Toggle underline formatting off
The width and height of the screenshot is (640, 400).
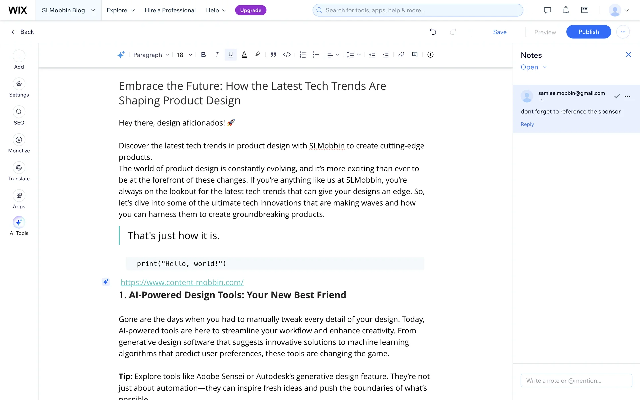(x=230, y=55)
